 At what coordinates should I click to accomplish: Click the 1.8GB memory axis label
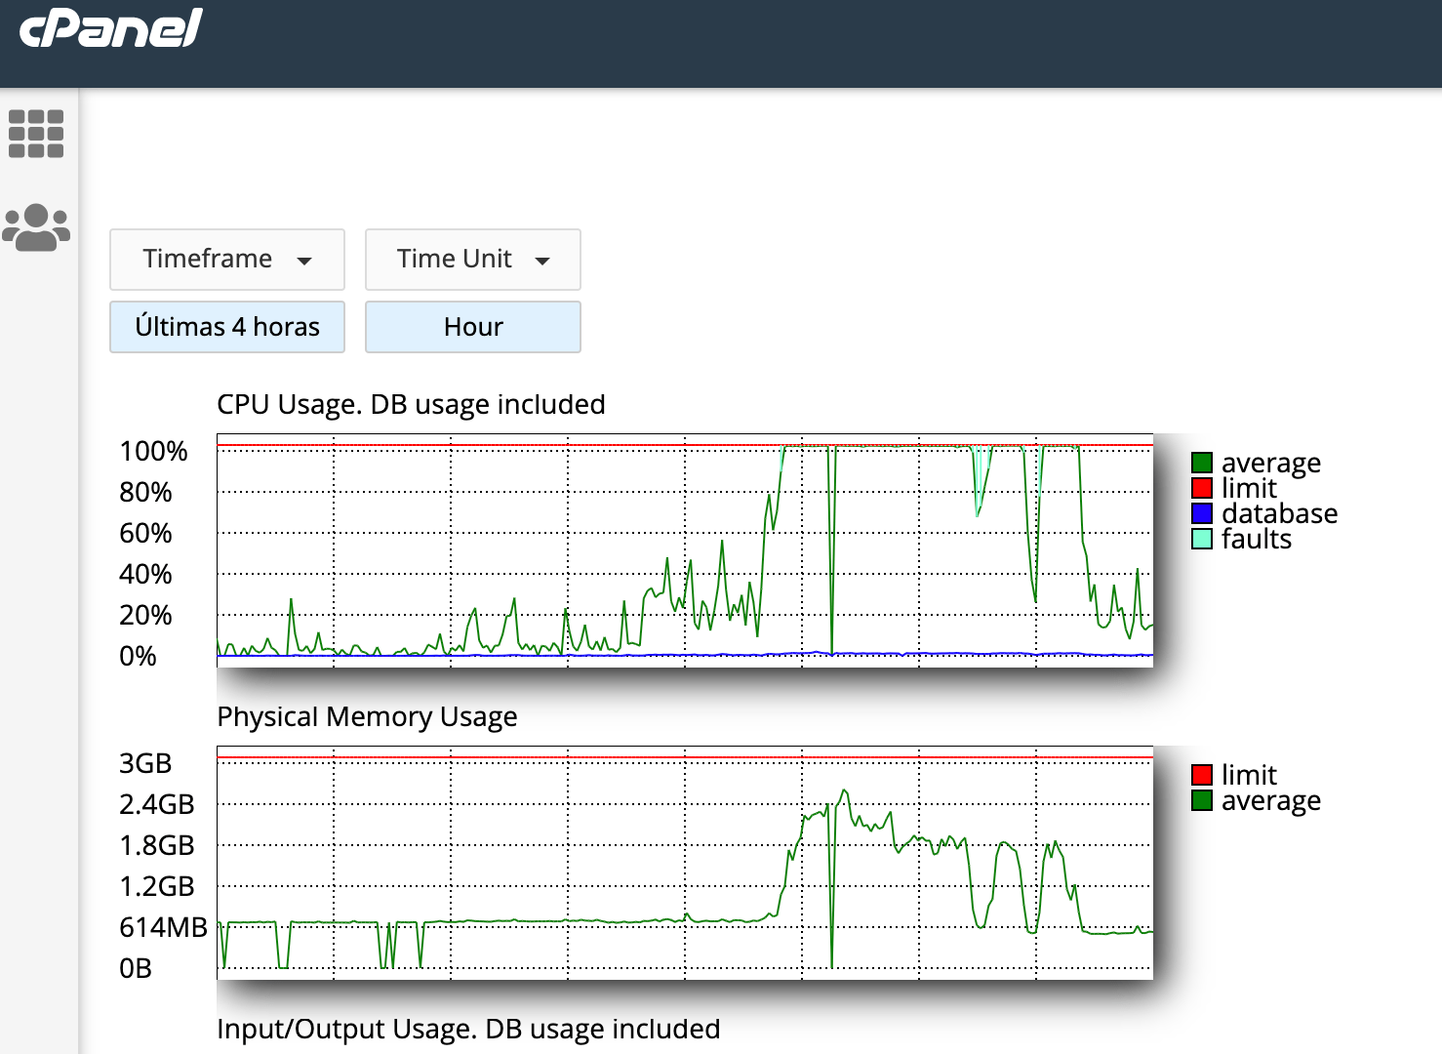(157, 846)
